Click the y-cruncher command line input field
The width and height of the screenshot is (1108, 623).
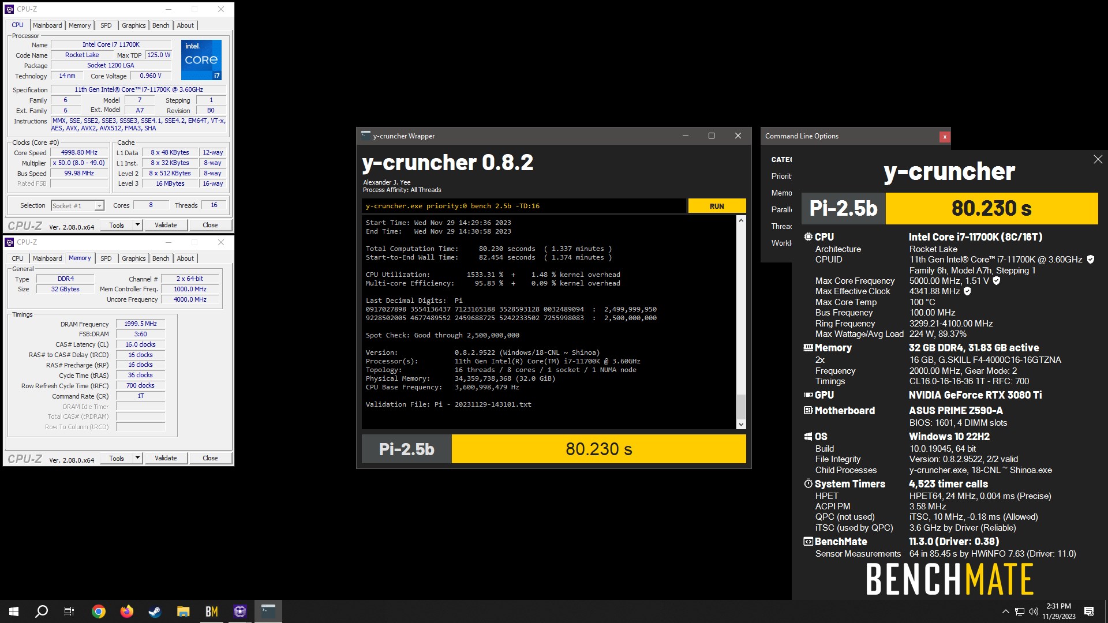(x=524, y=206)
